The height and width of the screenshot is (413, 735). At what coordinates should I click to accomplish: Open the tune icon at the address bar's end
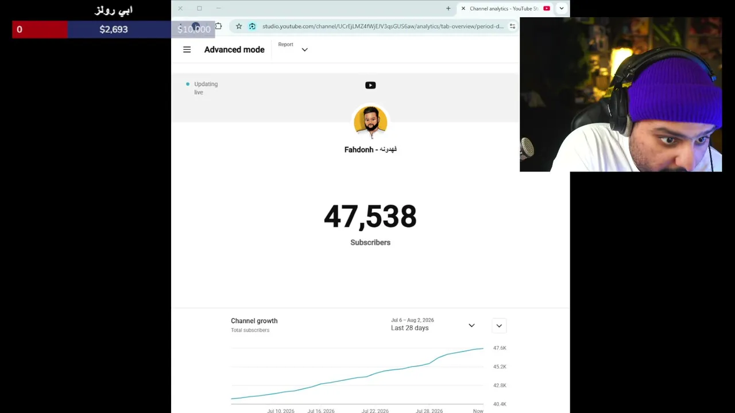coord(512,26)
